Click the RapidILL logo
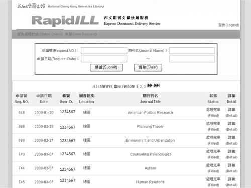 click(65, 21)
